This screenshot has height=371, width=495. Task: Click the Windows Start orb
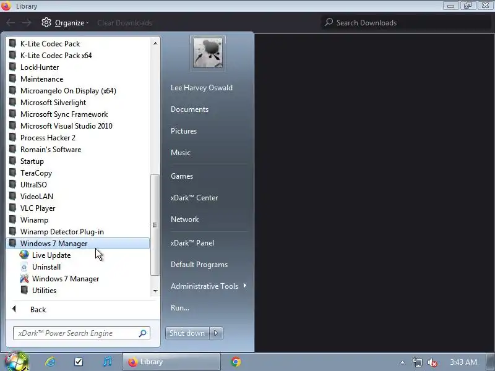coord(15,362)
